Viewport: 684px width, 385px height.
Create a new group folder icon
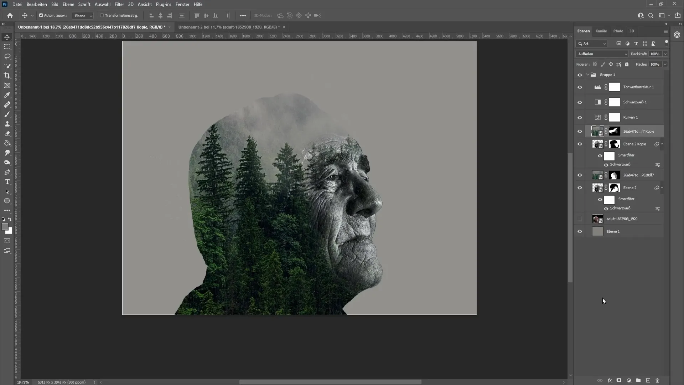coord(638,381)
